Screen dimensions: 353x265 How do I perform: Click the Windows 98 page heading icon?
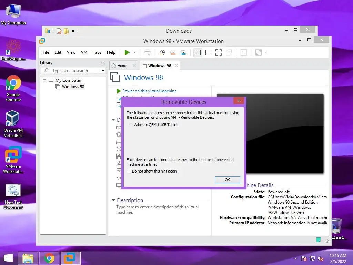[115, 77]
